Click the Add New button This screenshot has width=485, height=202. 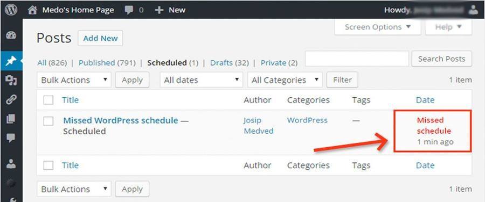[x=100, y=38]
